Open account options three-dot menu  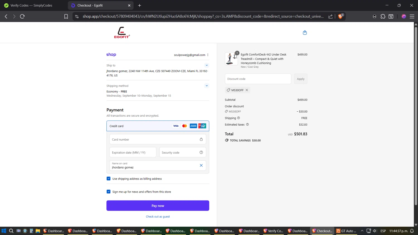208,55
